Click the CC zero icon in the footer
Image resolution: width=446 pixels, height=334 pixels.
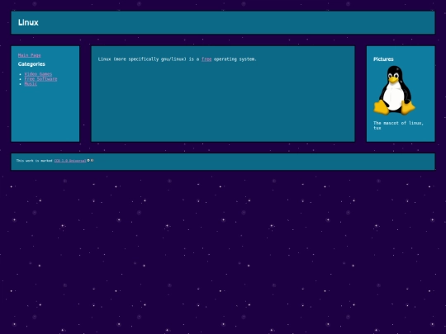(92, 161)
